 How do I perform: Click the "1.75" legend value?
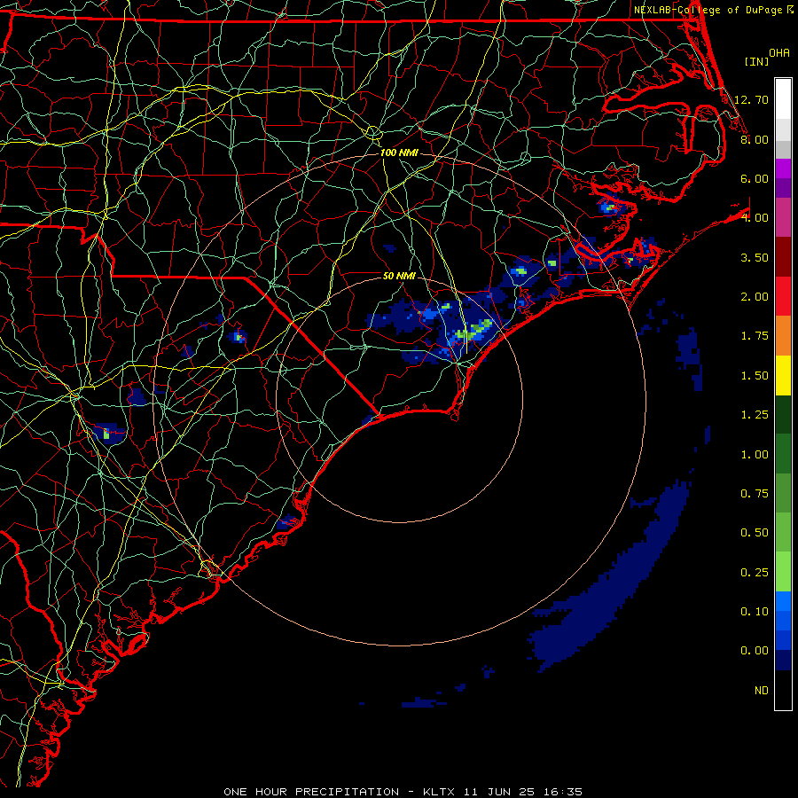pos(755,336)
